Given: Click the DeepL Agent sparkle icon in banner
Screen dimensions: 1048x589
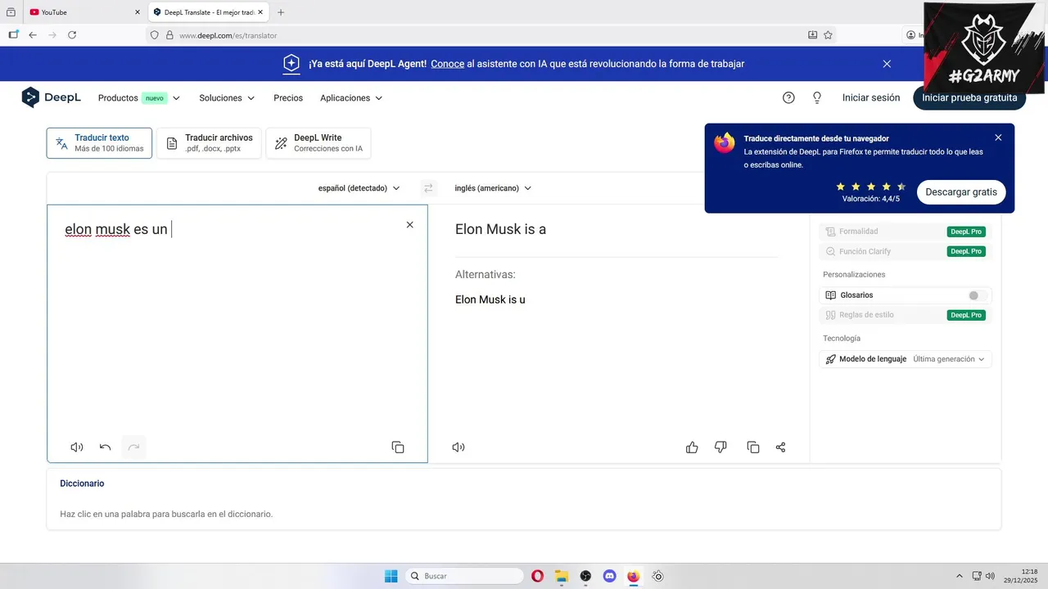Looking at the screenshot, I should 291,64.
